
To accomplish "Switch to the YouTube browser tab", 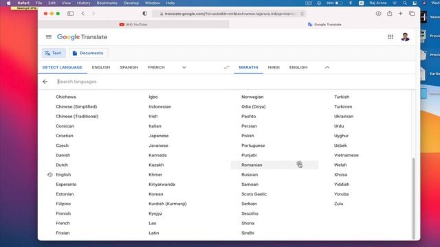I will (133, 25).
